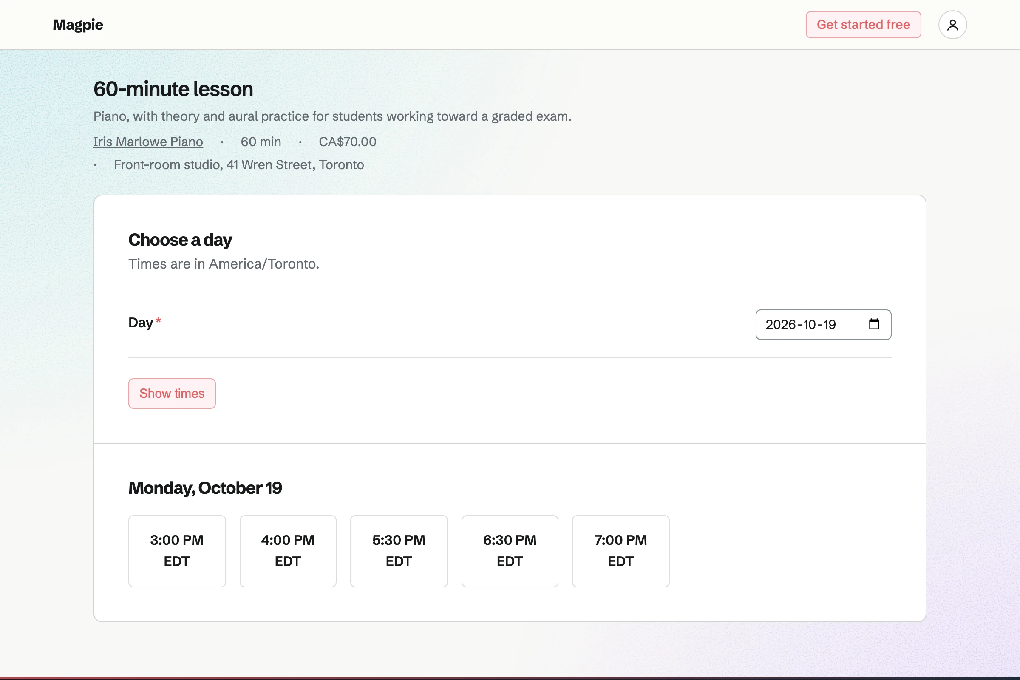
Task: Open the calendar picker icon in Day field
Action: (x=874, y=324)
